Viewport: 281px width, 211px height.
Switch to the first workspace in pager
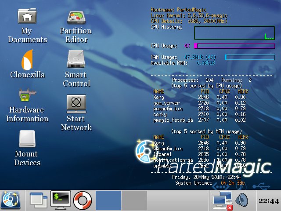pyautogui.click(x=108, y=200)
